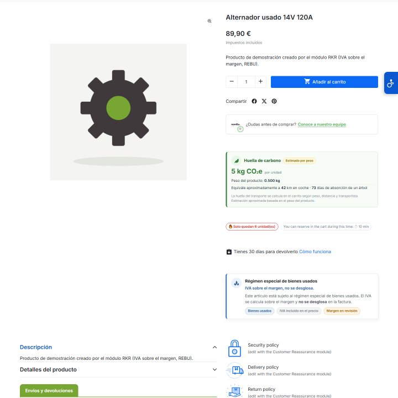Click the quantity input field

246,82
